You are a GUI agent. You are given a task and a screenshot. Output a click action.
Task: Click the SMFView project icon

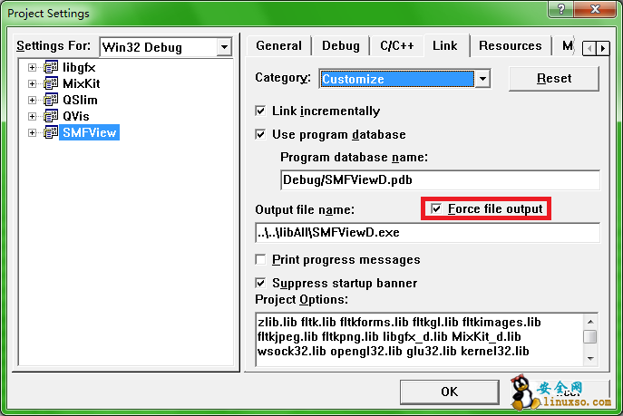(x=51, y=133)
